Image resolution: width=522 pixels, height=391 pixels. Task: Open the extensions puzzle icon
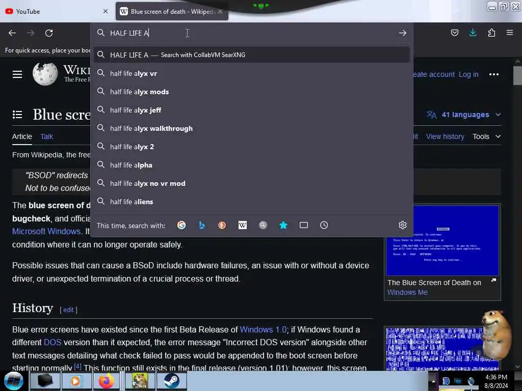[x=491, y=33]
